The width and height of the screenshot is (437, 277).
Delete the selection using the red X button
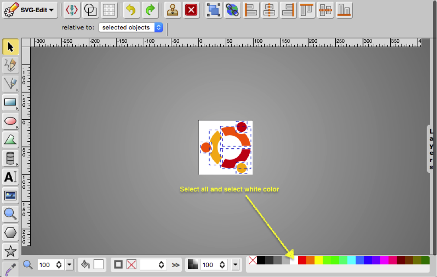[191, 10]
